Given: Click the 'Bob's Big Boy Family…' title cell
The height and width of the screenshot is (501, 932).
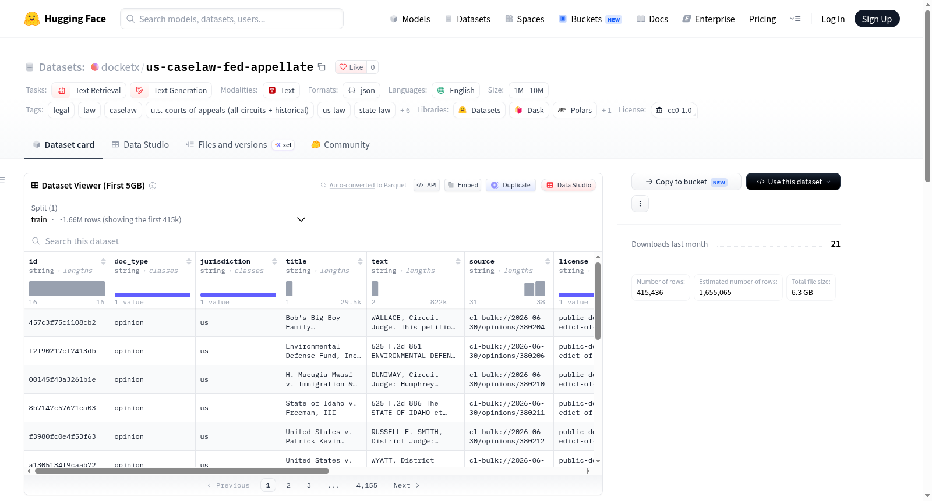Looking at the screenshot, I should click(324, 322).
